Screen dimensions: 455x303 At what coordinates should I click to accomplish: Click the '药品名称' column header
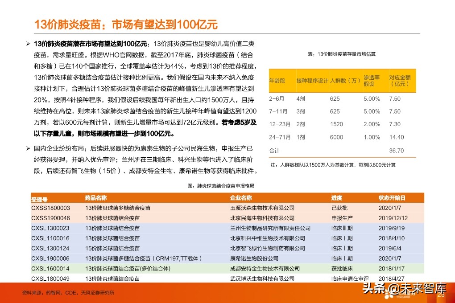click(x=96, y=198)
